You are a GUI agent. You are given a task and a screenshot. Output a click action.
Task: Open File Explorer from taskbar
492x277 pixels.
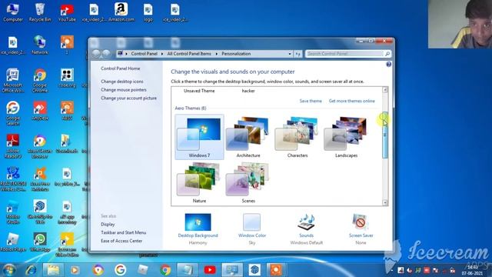pyautogui.click(x=53, y=270)
